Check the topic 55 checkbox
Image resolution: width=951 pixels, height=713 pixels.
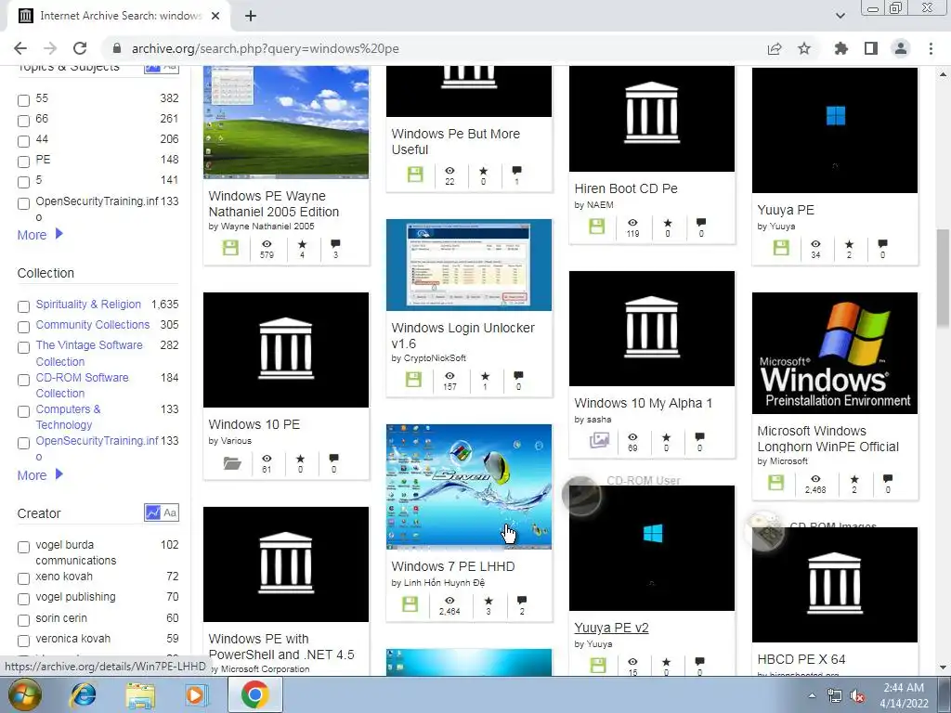(23, 100)
